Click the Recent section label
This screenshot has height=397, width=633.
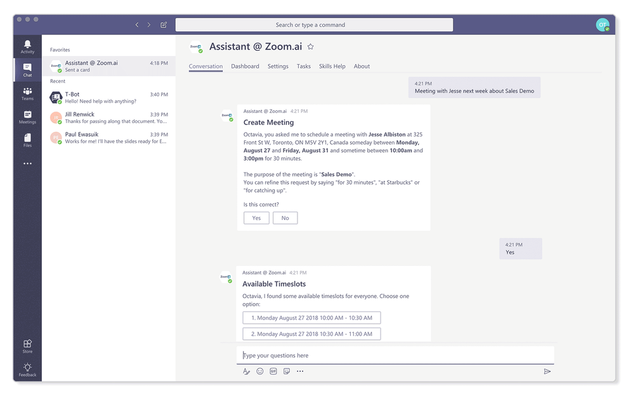coord(58,81)
